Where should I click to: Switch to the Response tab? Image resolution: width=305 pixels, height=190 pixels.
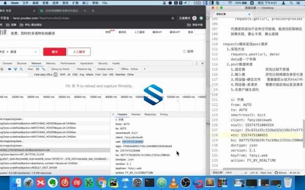(150, 115)
